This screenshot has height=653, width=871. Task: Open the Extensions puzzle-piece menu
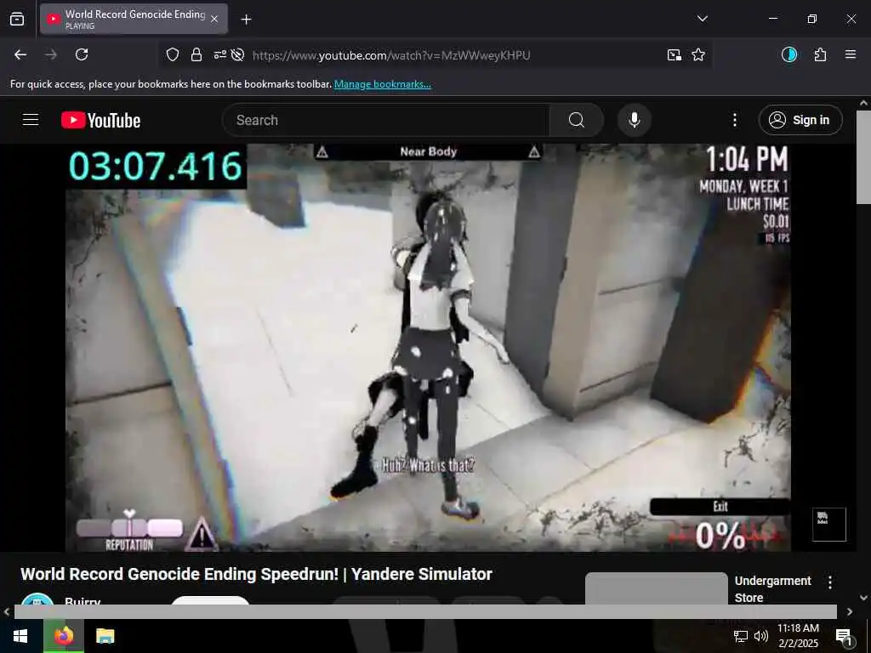(820, 54)
